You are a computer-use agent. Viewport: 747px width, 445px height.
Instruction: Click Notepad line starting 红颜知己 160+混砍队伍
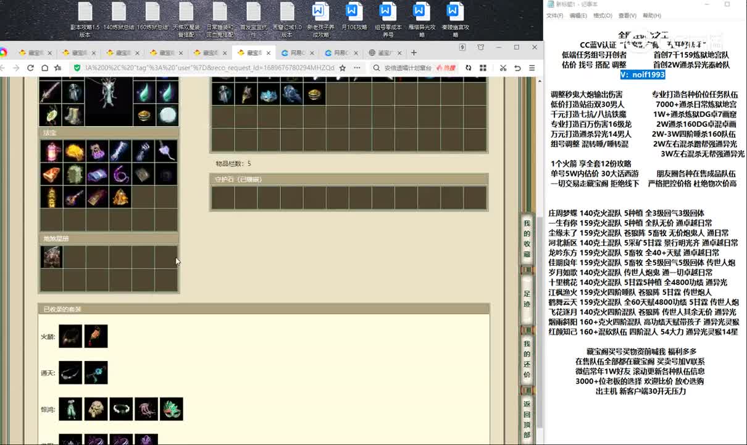[x=643, y=332]
